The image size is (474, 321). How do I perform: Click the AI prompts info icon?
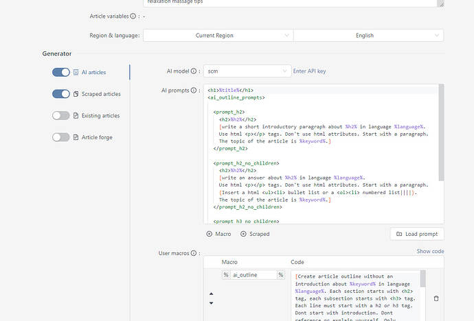194,91
